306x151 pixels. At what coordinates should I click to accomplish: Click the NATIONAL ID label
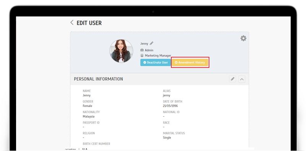(171, 112)
